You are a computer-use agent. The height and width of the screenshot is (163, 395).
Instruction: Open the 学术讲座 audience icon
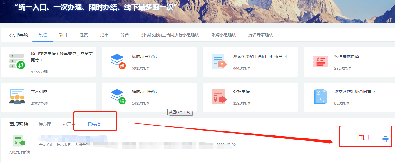(x=17, y=97)
